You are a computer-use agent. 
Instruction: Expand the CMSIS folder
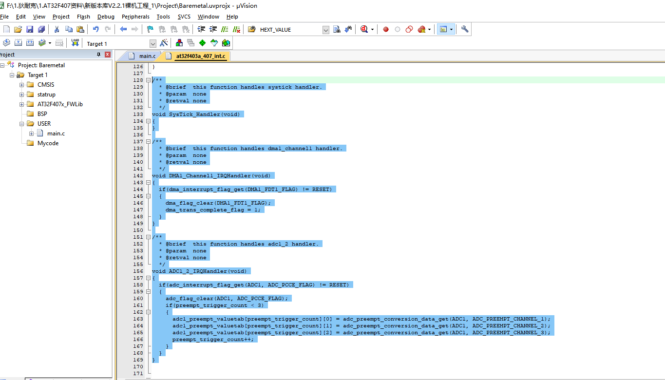[x=22, y=85]
